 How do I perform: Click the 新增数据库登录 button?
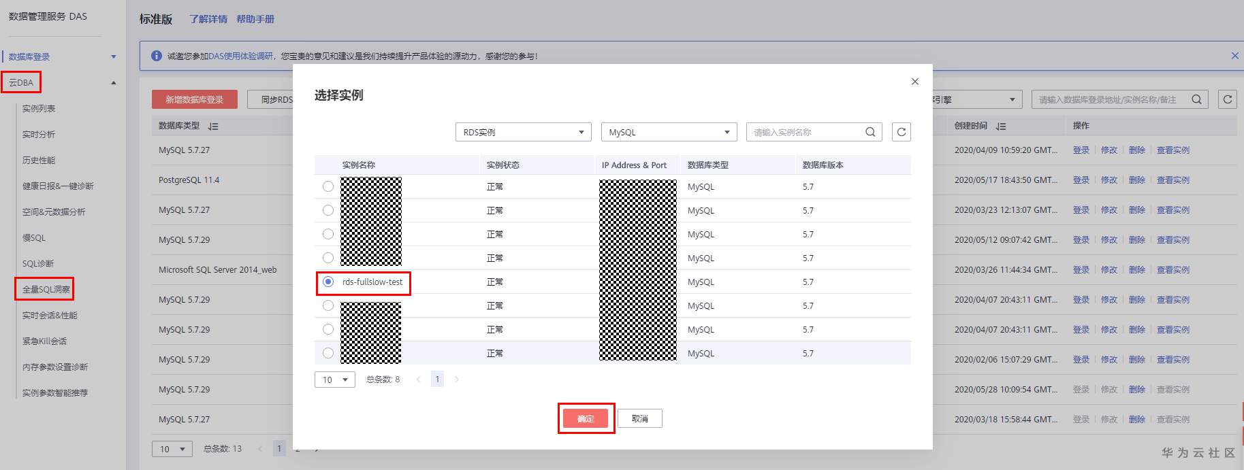point(195,99)
